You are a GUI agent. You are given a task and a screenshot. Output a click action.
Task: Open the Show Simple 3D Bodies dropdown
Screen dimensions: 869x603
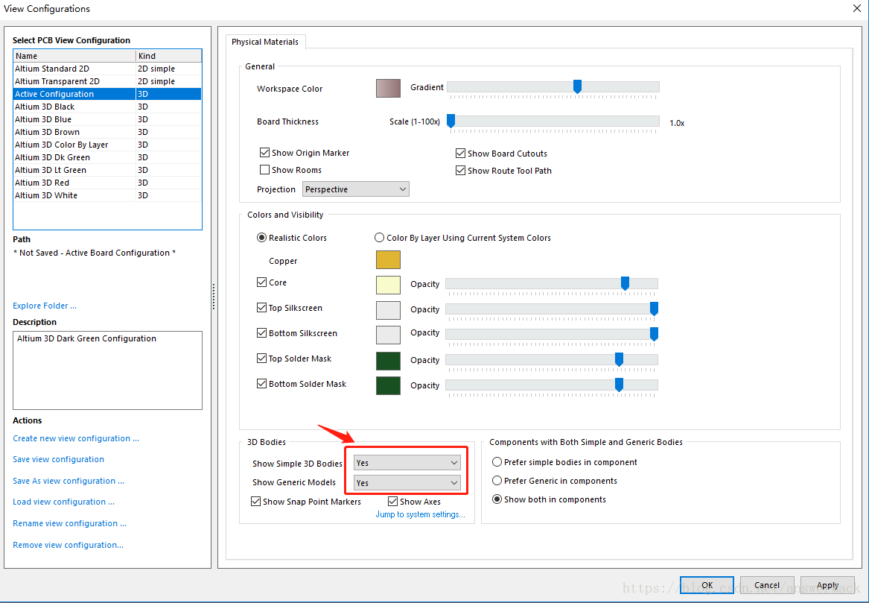[x=407, y=463]
